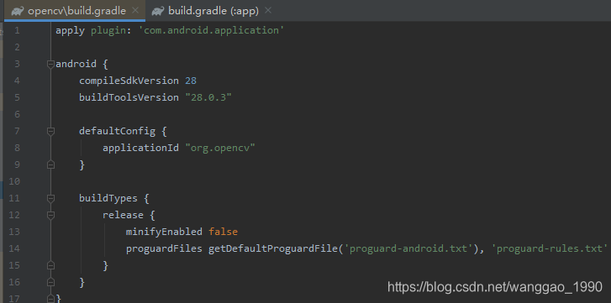
Task: Click the Gradle elephant icon on build.gradle (:app) tab
Action: pyautogui.click(x=158, y=11)
